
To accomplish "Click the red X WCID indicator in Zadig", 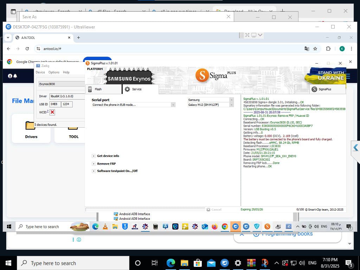I will (x=52, y=112).
